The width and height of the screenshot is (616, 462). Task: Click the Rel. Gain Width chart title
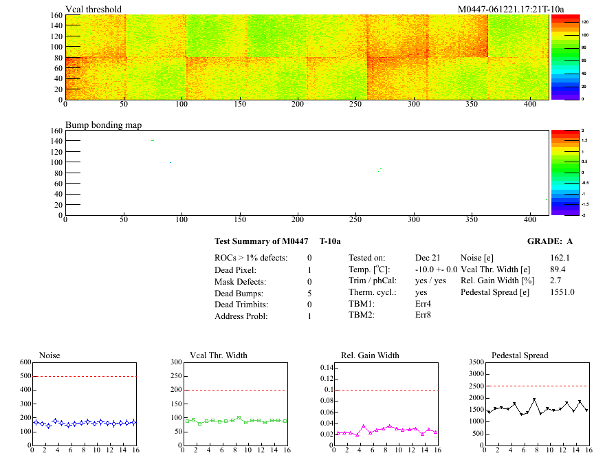point(370,355)
